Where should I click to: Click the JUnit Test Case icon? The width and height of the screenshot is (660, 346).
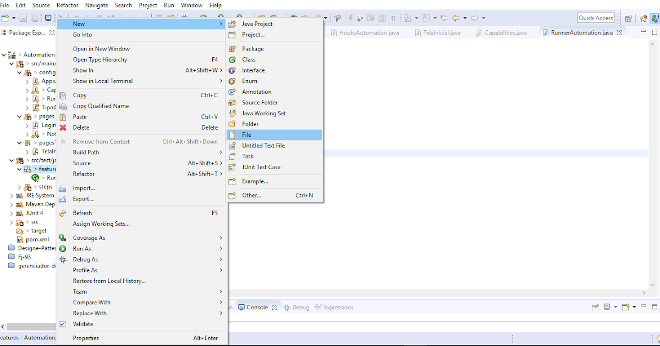coord(232,167)
